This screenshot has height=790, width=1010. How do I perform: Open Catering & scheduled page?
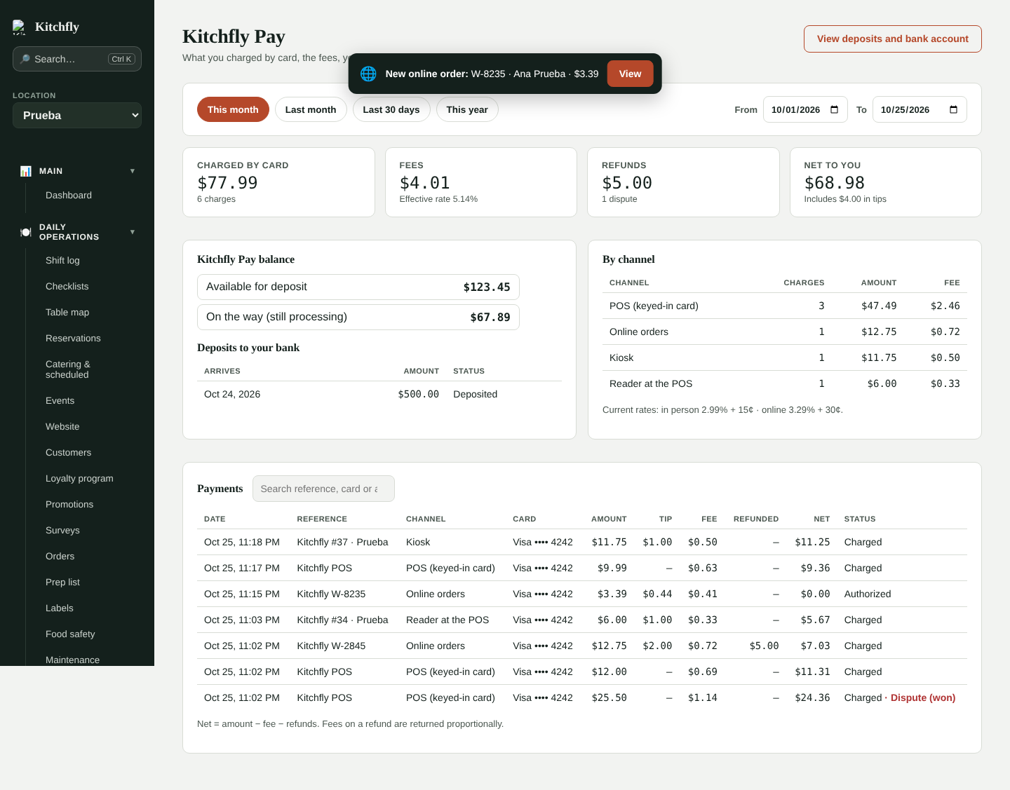coord(68,369)
